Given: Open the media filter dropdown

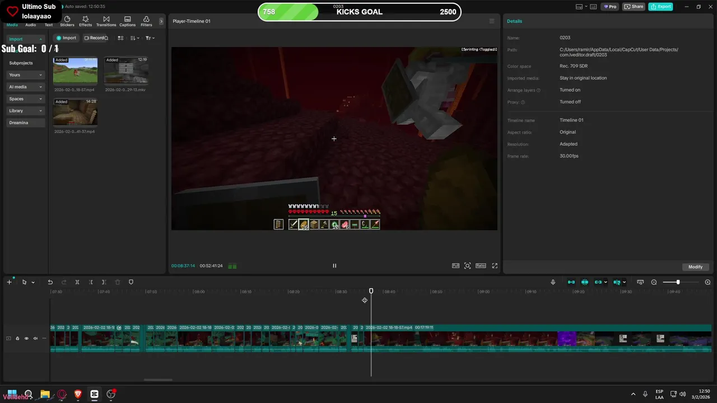Looking at the screenshot, I should tap(150, 38).
